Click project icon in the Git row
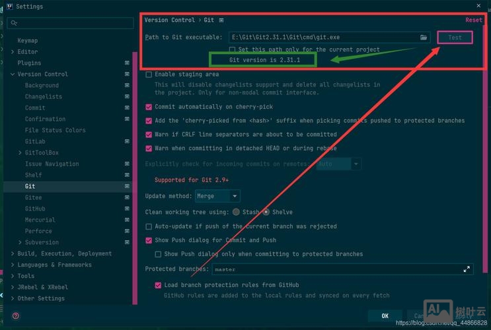 (127, 186)
